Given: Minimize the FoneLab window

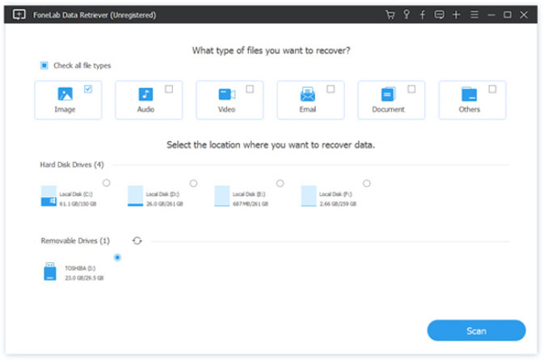Looking at the screenshot, I should pos(491,15).
